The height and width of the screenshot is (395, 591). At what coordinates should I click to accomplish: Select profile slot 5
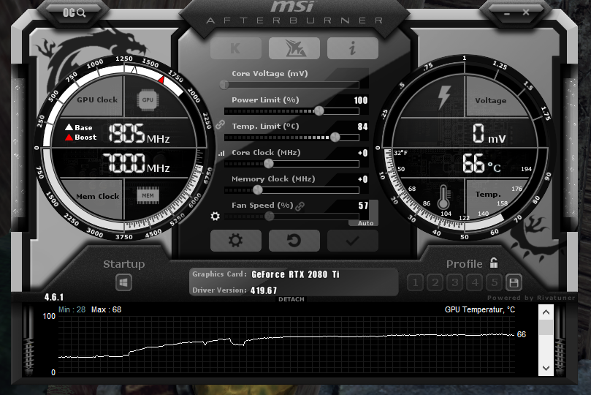pos(494,282)
